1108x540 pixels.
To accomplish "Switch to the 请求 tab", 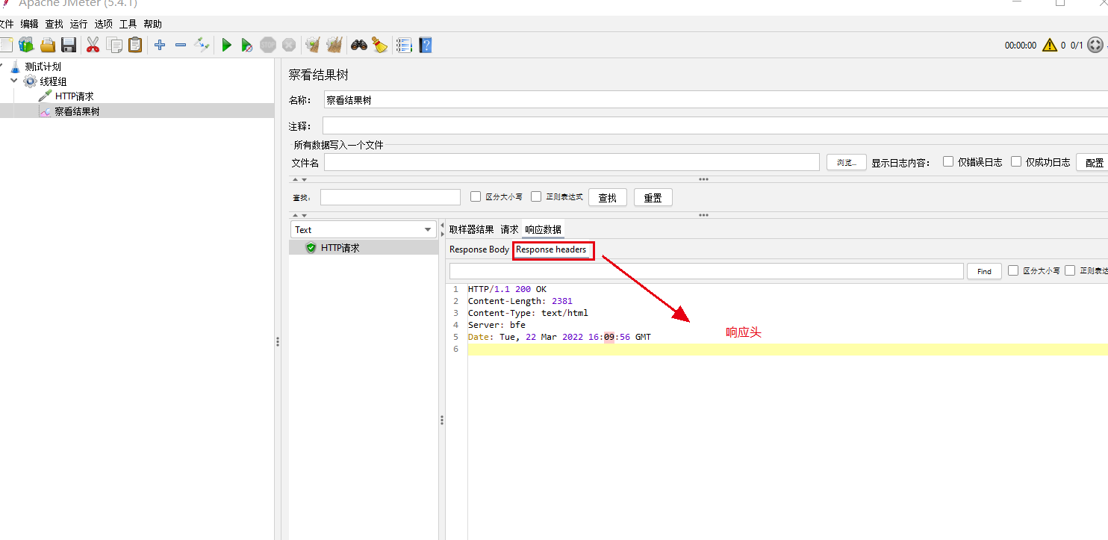I will pyautogui.click(x=510, y=229).
